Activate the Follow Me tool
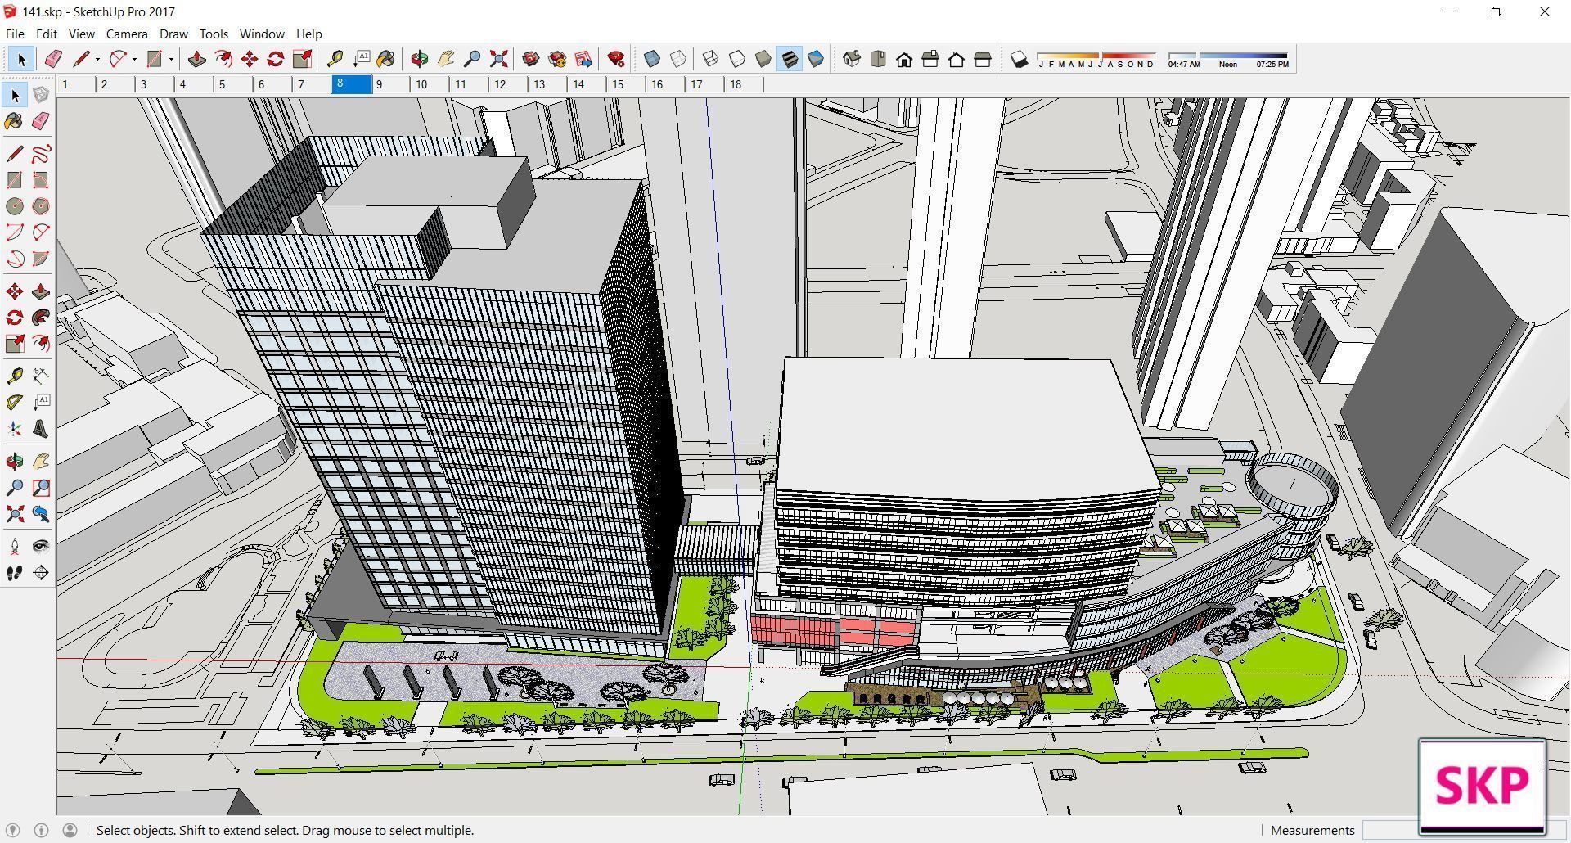1571x843 pixels. [41, 318]
